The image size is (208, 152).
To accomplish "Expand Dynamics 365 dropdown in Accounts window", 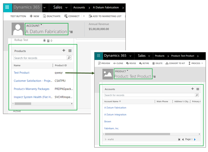I will click(x=44, y=8).
